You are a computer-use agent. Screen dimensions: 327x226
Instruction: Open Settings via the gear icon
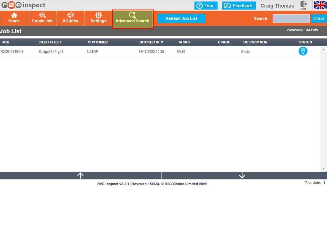[x=98, y=18]
